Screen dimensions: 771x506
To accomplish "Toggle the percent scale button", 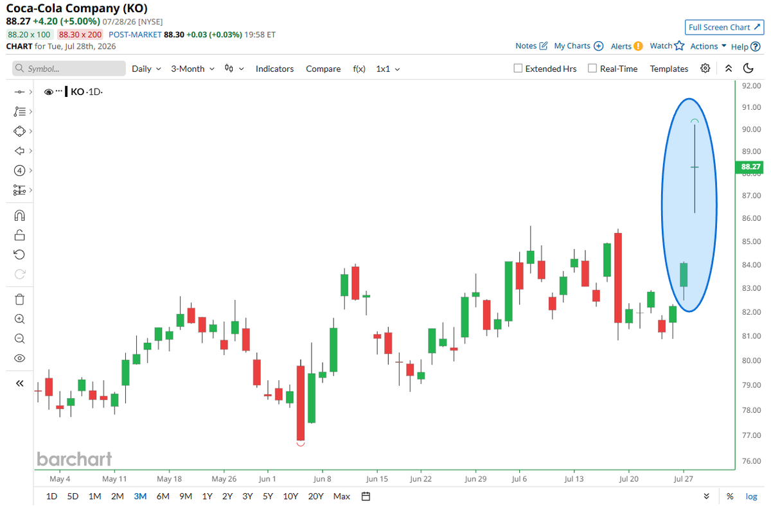I will pyautogui.click(x=730, y=496).
